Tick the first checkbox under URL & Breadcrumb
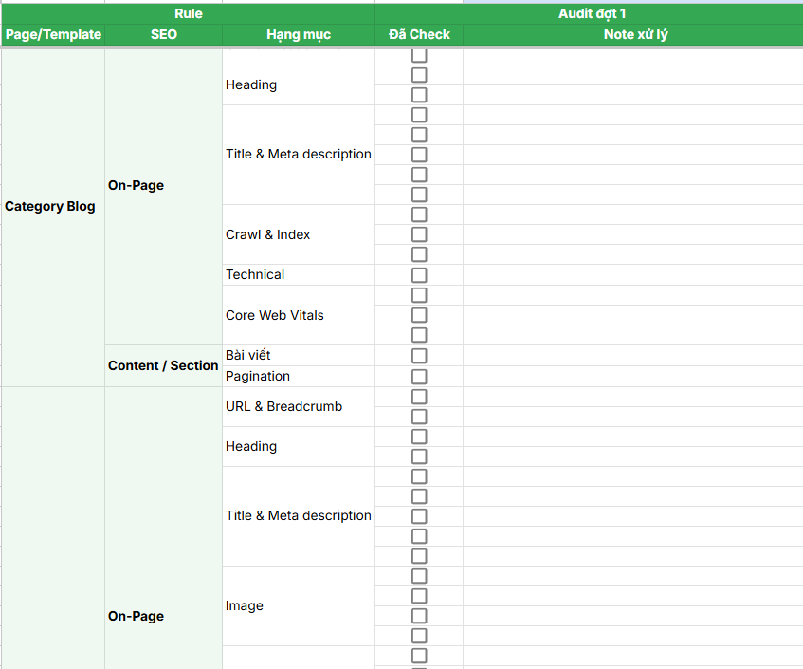Viewport: 803px width, 669px height. pos(418,396)
